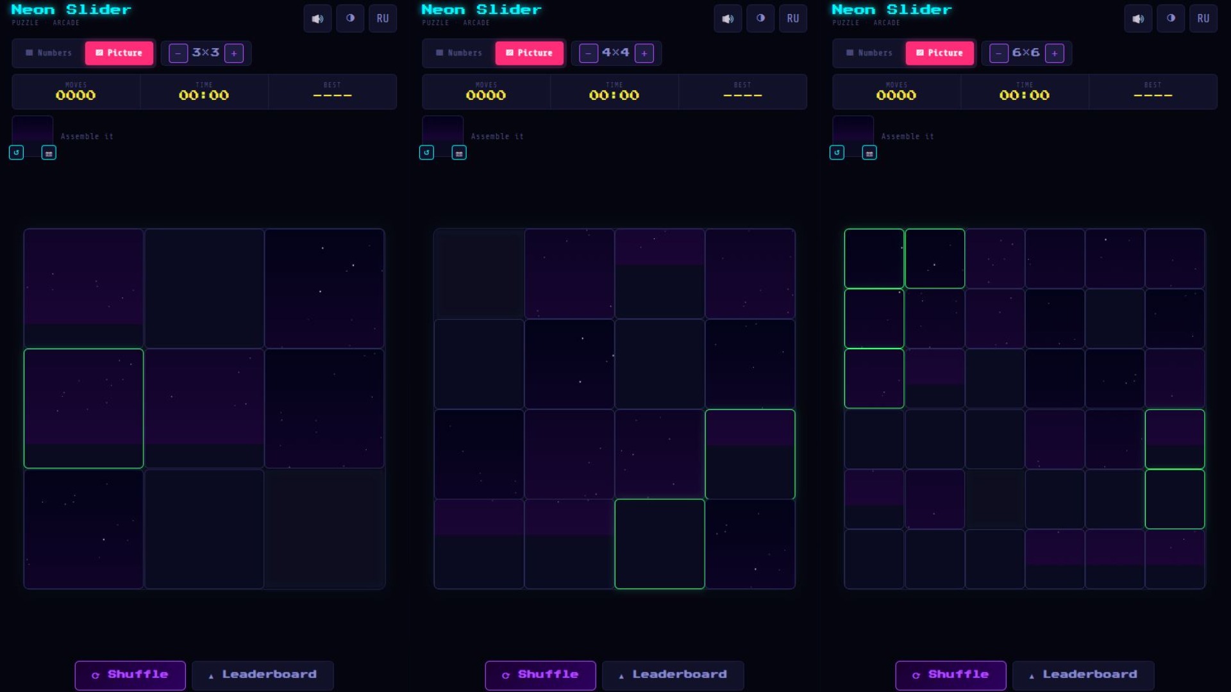The width and height of the screenshot is (1231, 692).
Task: Click the Neon Slider title of the 3×3 game
Action: pos(71,10)
